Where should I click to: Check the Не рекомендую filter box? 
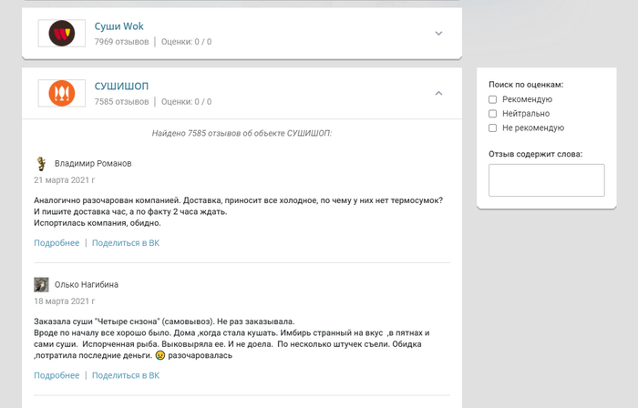point(493,128)
